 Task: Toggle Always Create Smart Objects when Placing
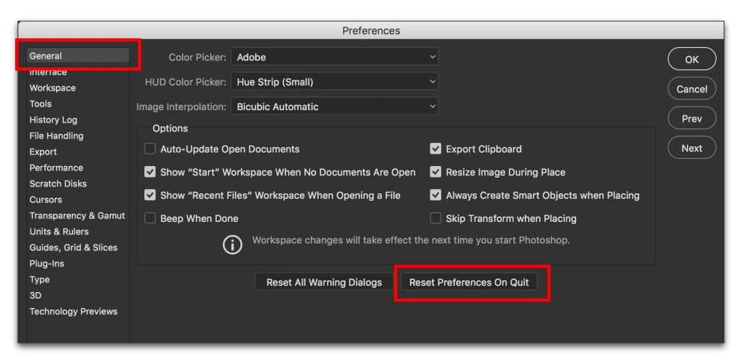click(x=435, y=195)
